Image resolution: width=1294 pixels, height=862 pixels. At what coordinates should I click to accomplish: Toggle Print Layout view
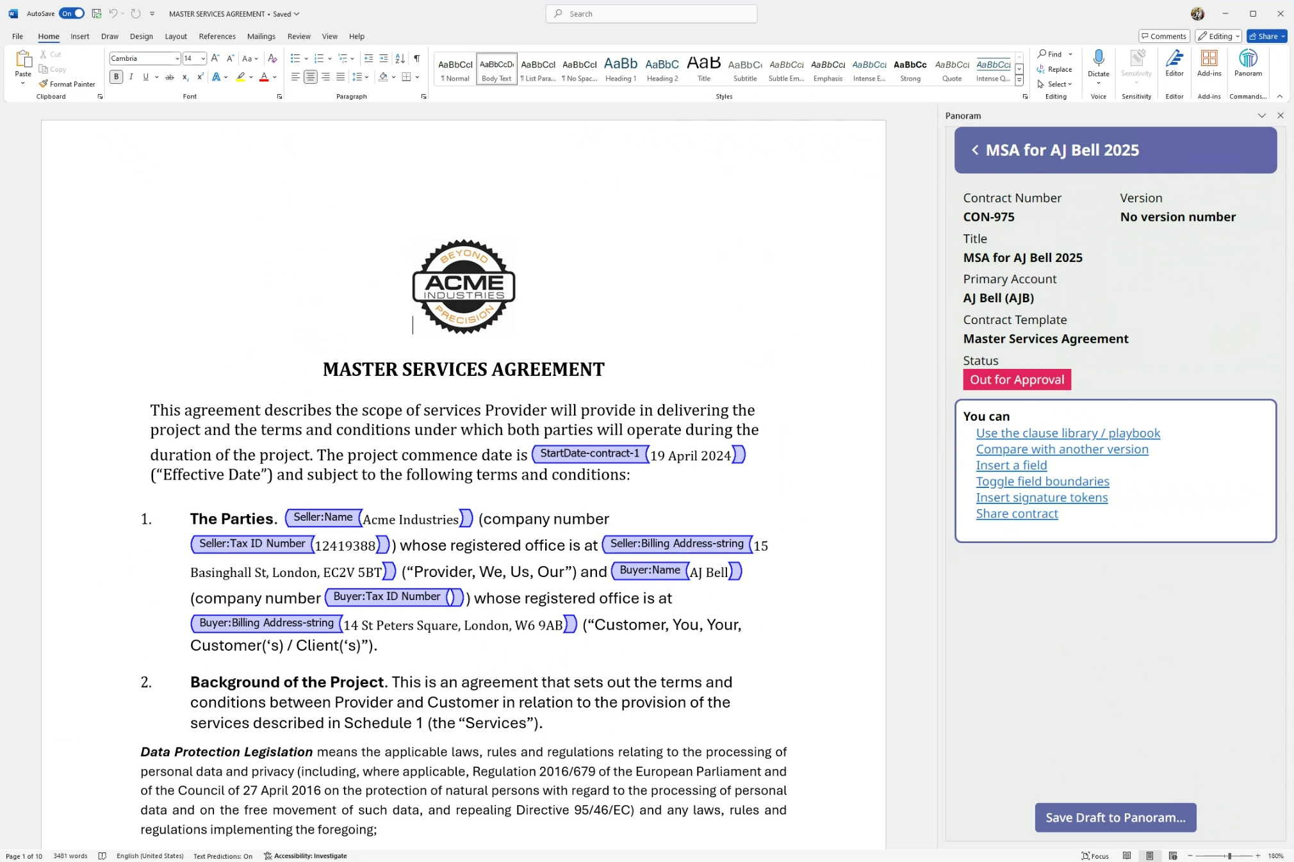1150,856
